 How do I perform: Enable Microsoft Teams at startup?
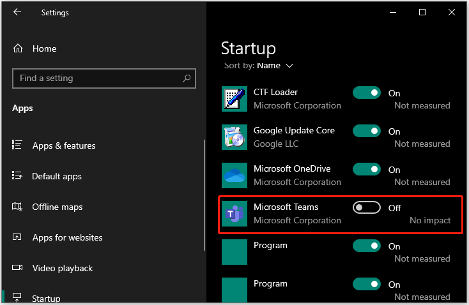tap(366, 207)
